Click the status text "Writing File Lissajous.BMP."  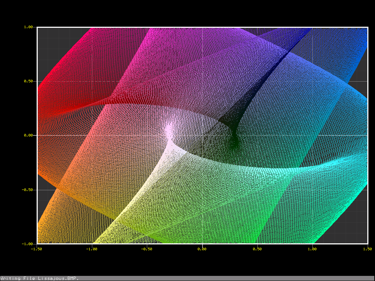[x=40, y=278]
